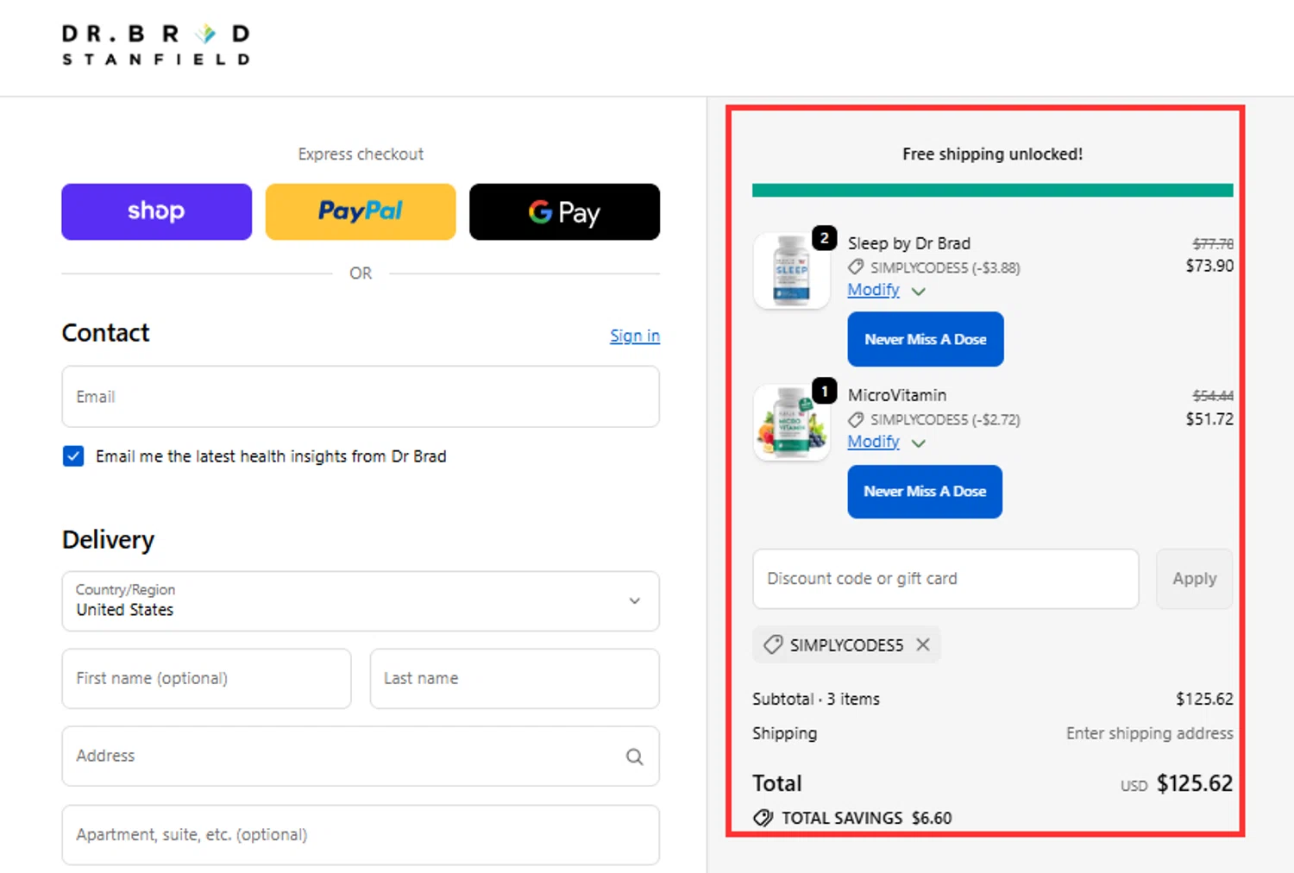Image resolution: width=1294 pixels, height=873 pixels.
Task: Click the First name optional field
Action: (x=206, y=679)
